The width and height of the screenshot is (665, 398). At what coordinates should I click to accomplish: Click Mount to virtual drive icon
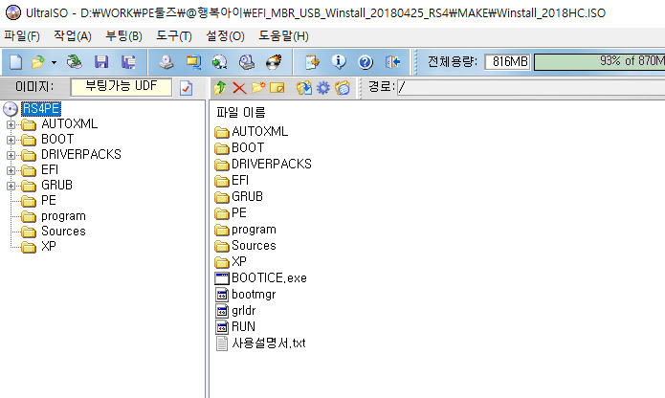point(247,62)
